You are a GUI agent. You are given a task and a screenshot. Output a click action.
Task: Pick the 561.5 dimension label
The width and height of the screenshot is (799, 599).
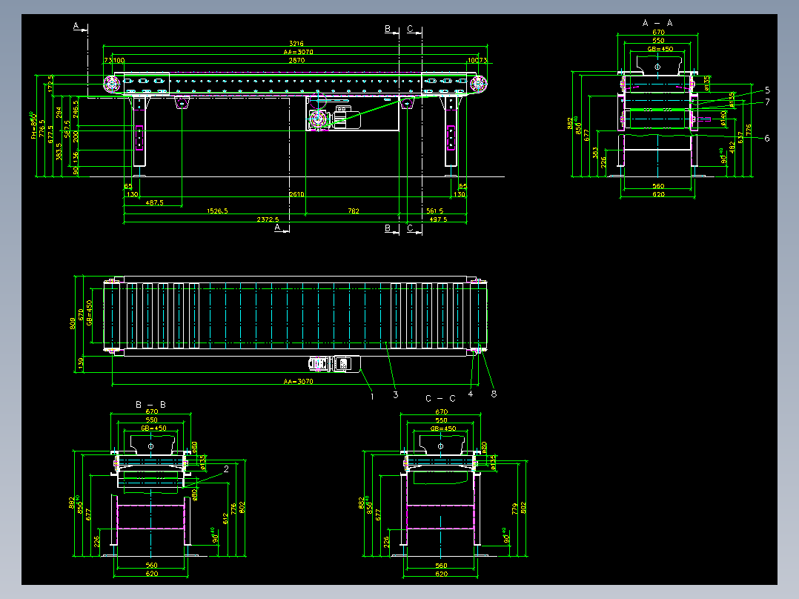(x=434, y=211)
